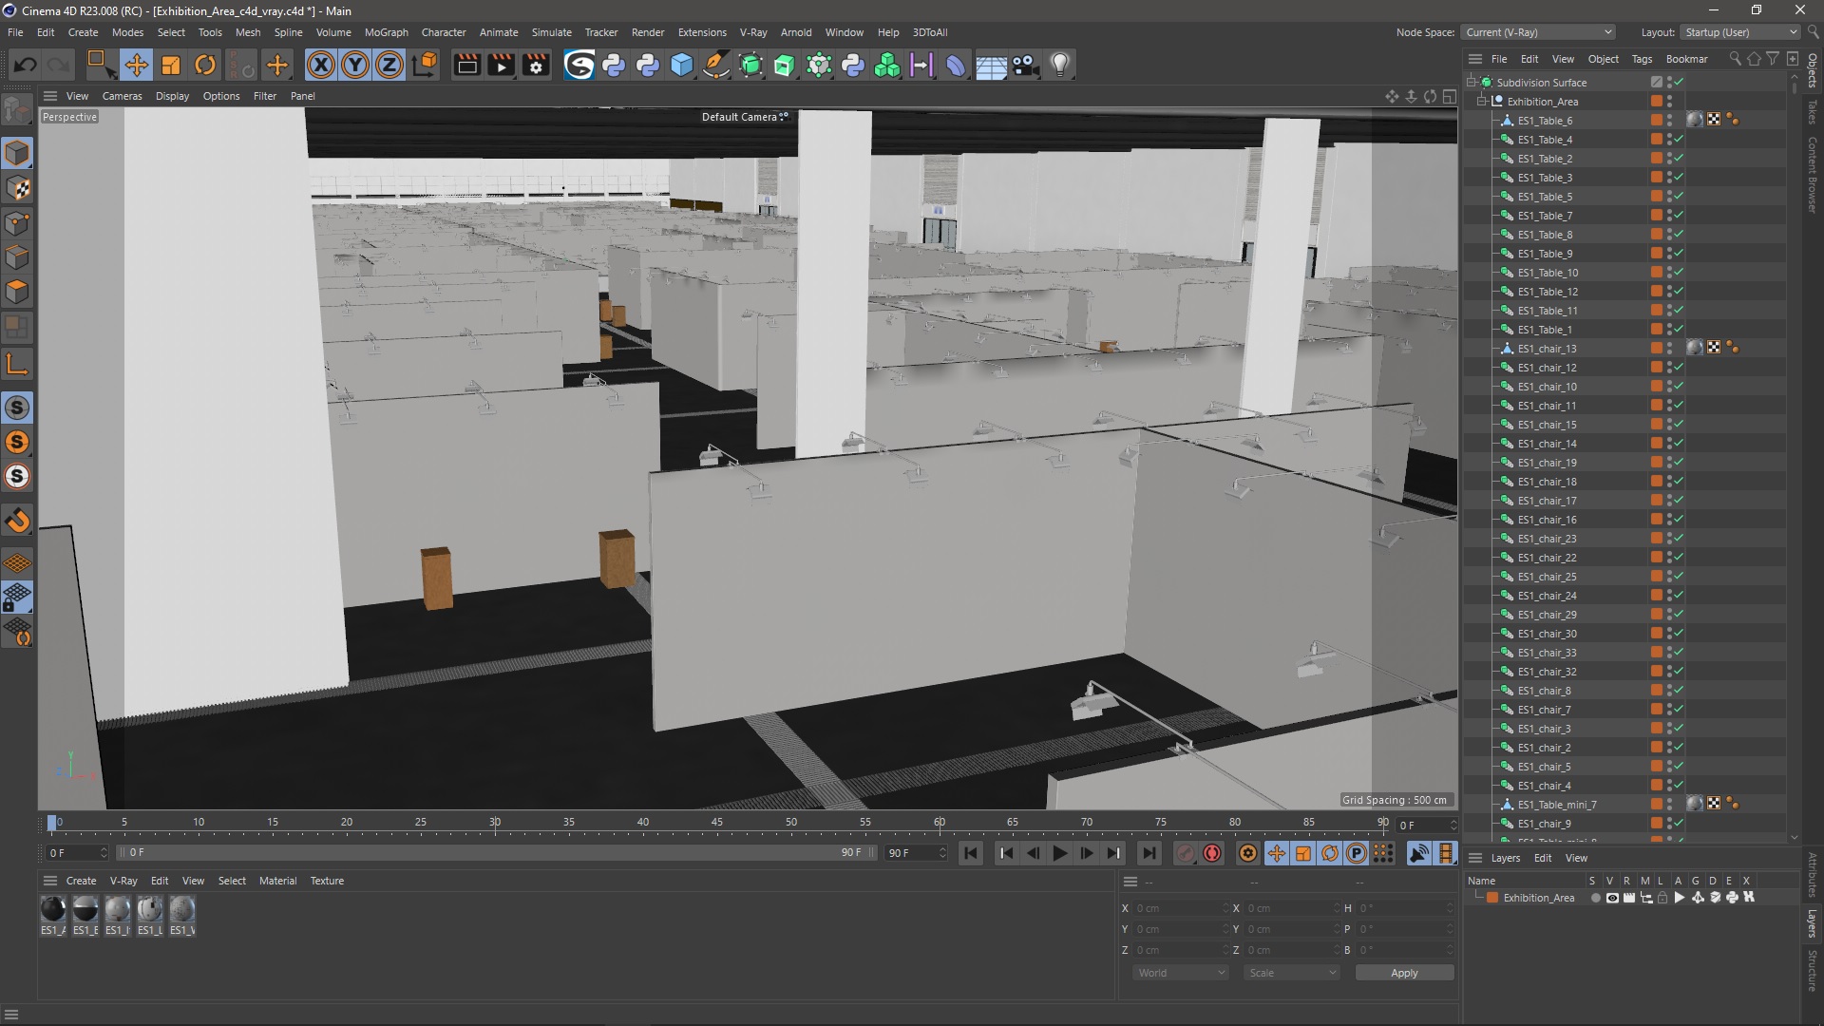Select ES1_Table_mini_7 object
Viewport: 1824px width, 1026px height.
(1557, 805)
